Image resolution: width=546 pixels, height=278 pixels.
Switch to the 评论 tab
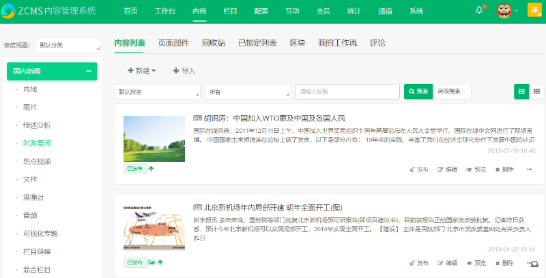[377, 43]
